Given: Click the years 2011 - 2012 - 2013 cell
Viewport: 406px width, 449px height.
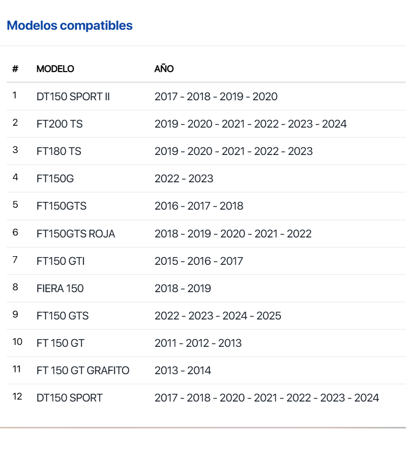Looking at the screenshot, I should pyautogui.click(x=198, y=343).
